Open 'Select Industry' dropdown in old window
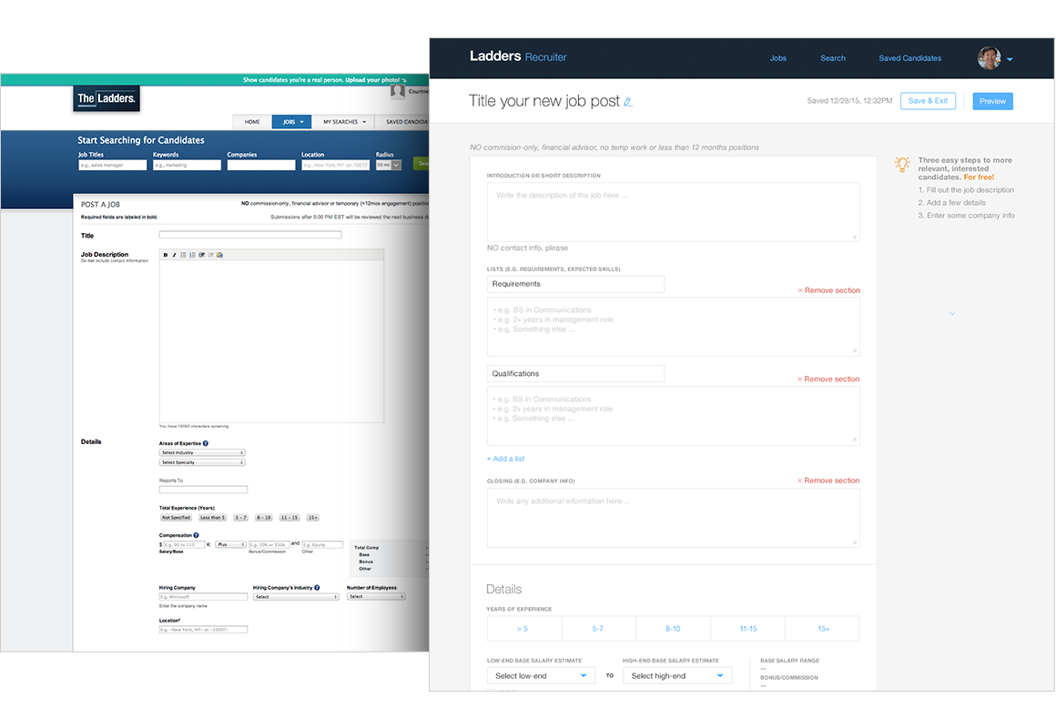 (202, 452)
